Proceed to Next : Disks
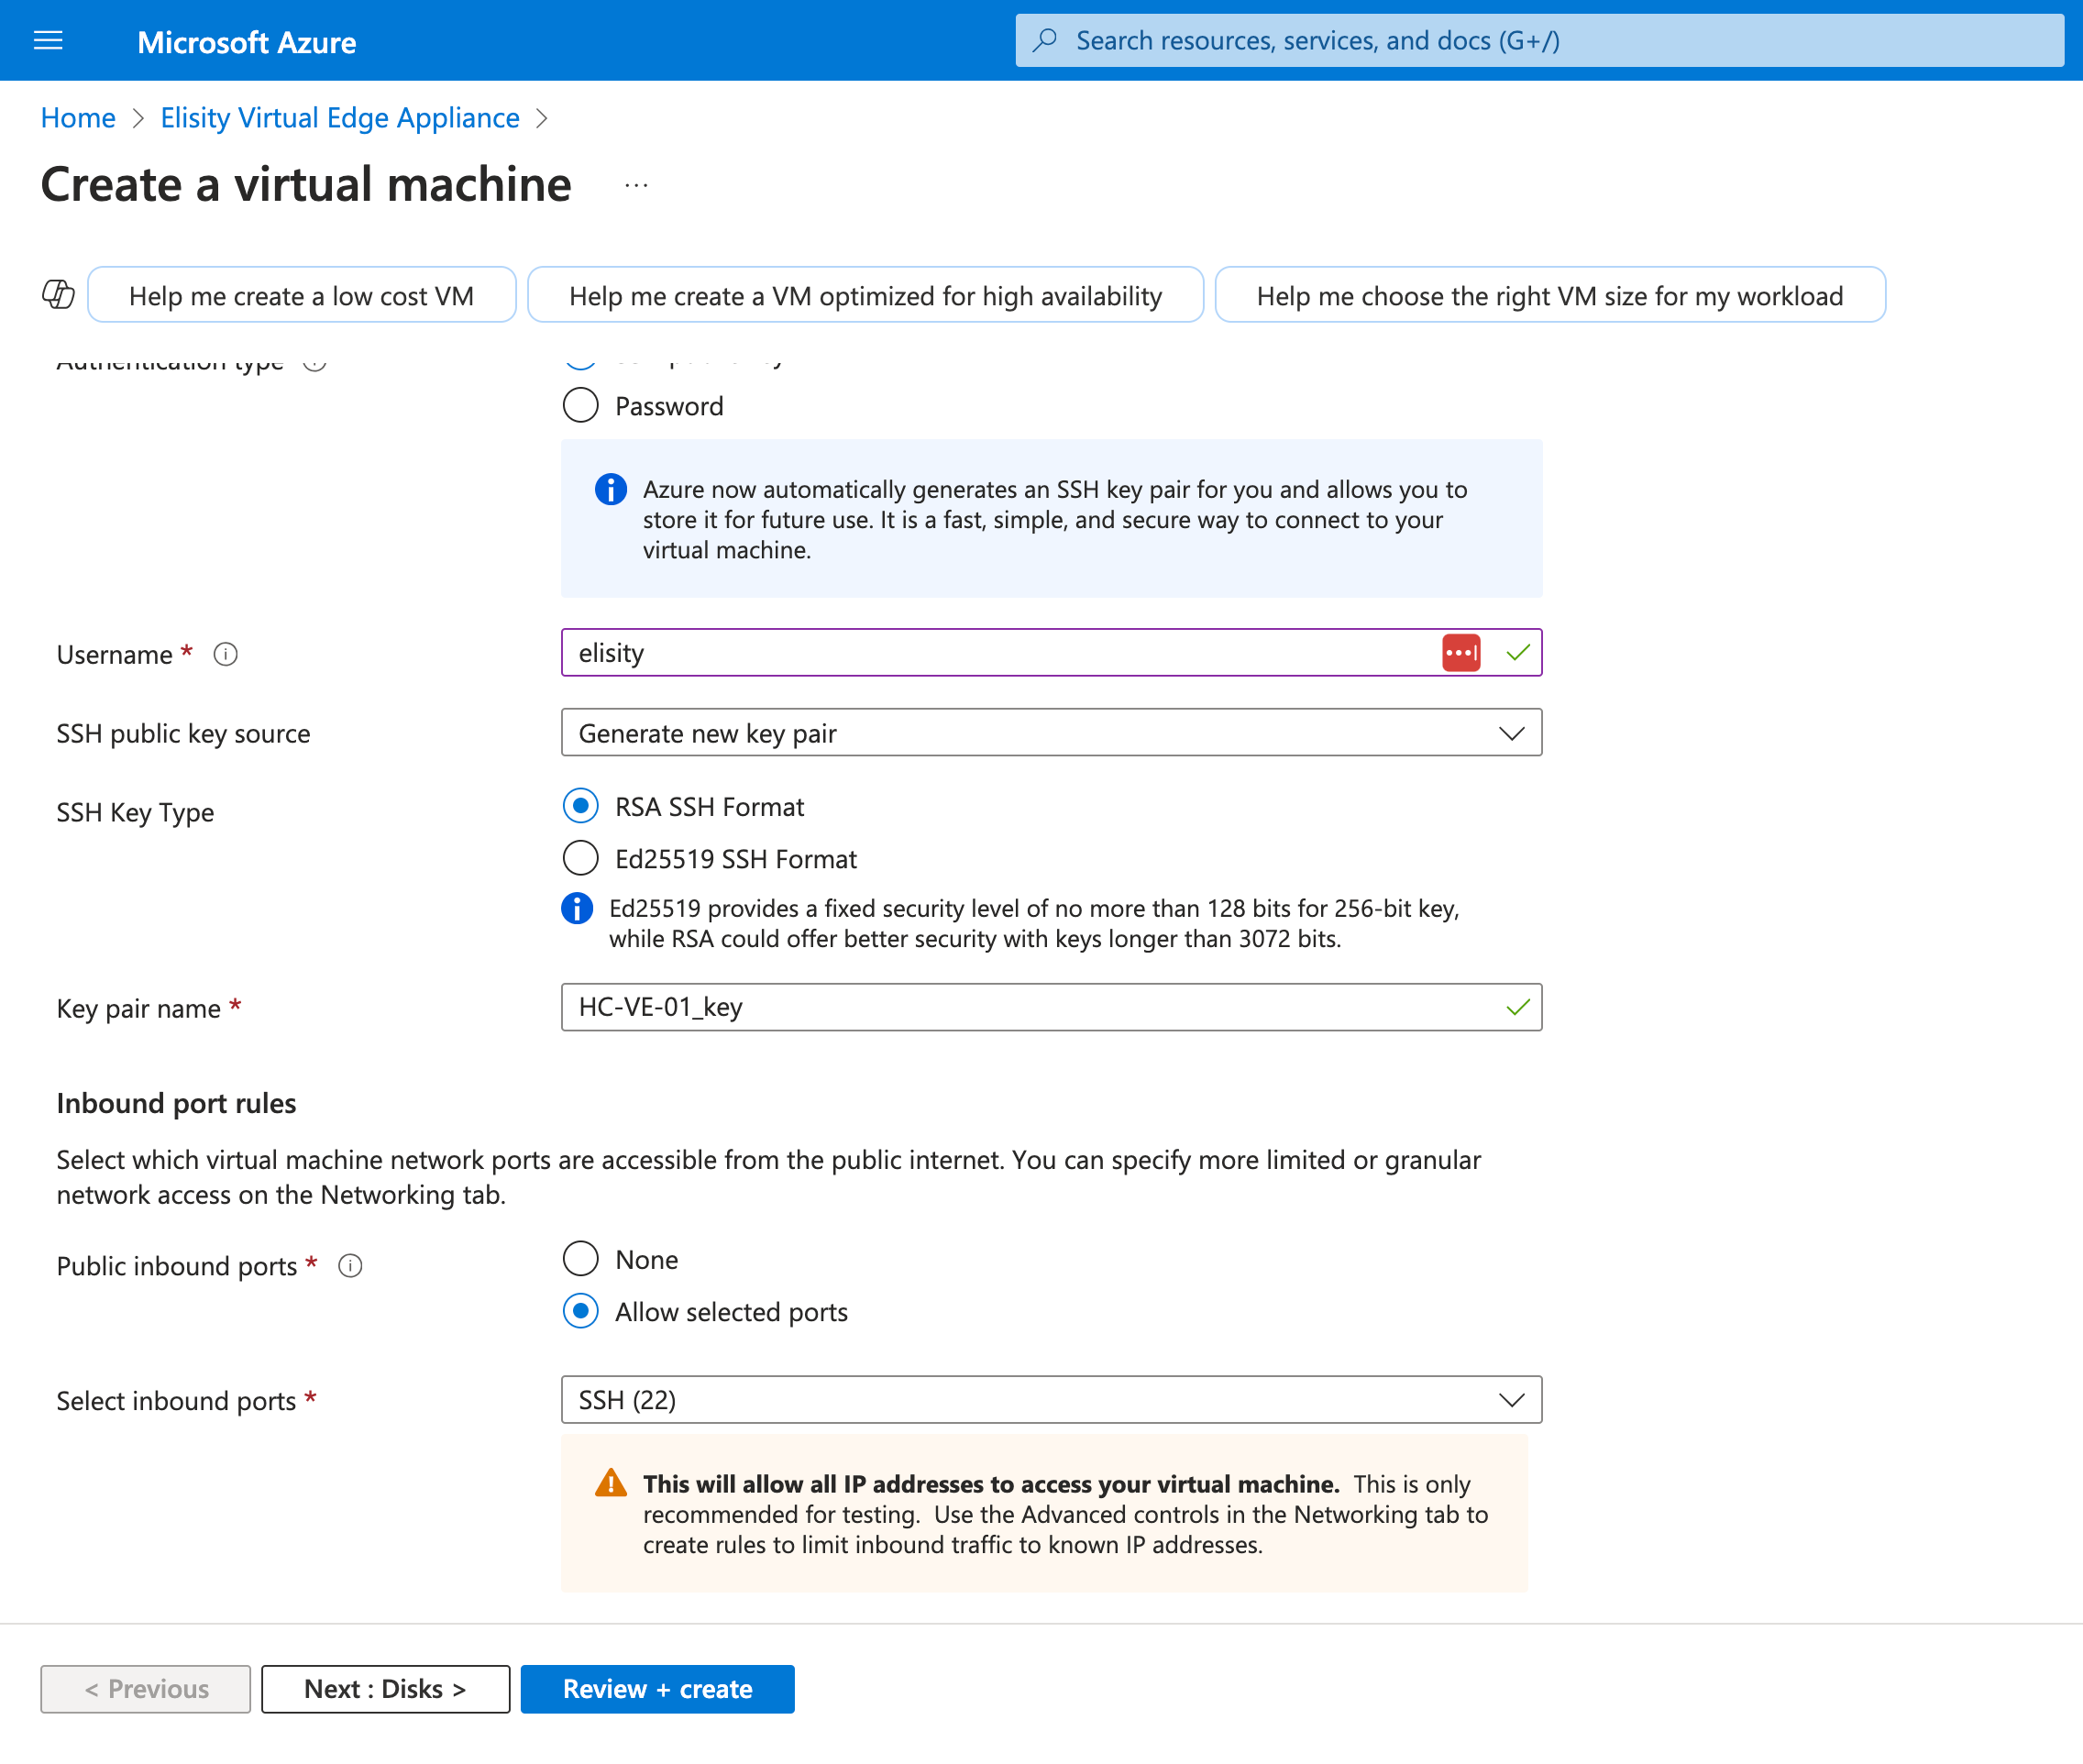2083x1764 pixels. tap(385, 1689)
